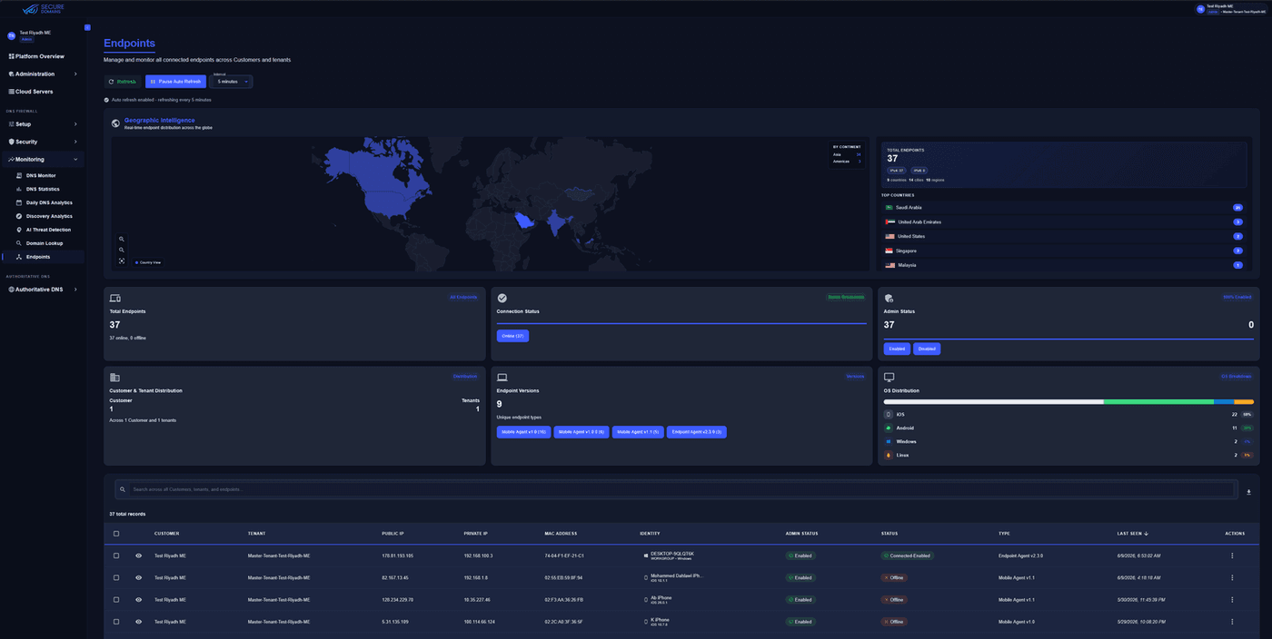The height and width of the screenshot is (639, 1272).
Task: Open Platform Overview in the sidebar
Action: (42, 56)
